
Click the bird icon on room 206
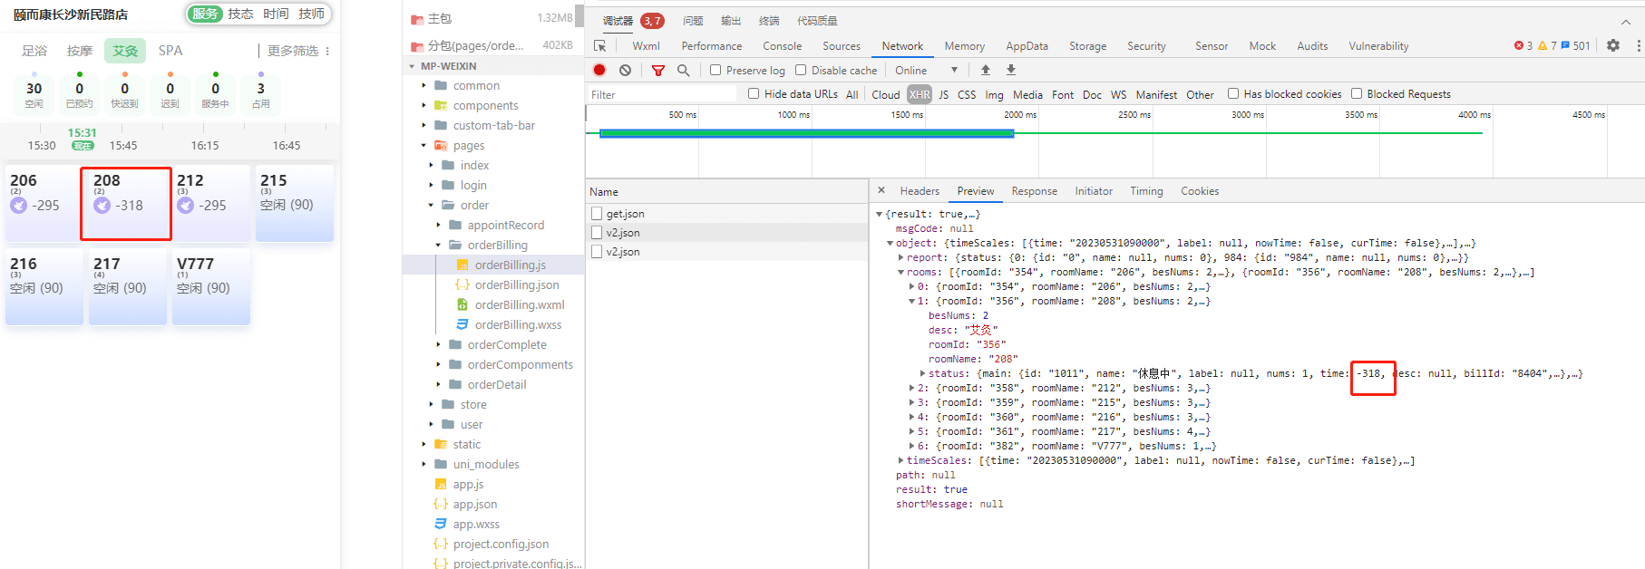coord(19,206)
